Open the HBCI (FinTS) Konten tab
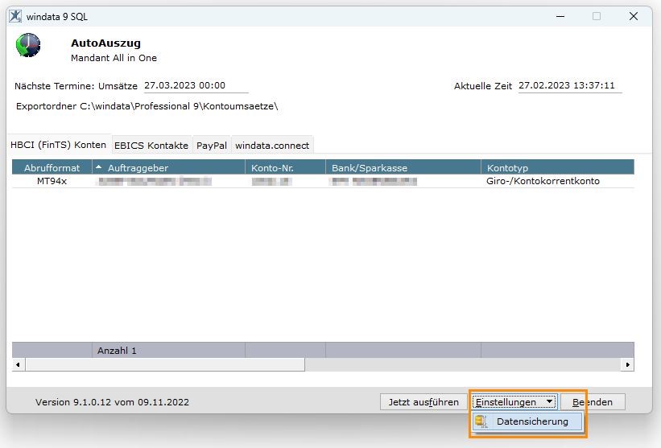The width and height of the screenshot is (661, 448). click(58, 145)
